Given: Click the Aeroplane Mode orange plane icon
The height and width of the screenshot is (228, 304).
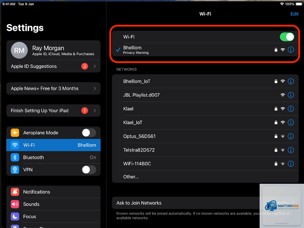Looking at the screenshot, I should pyautogui.click(x=15, y=133).
